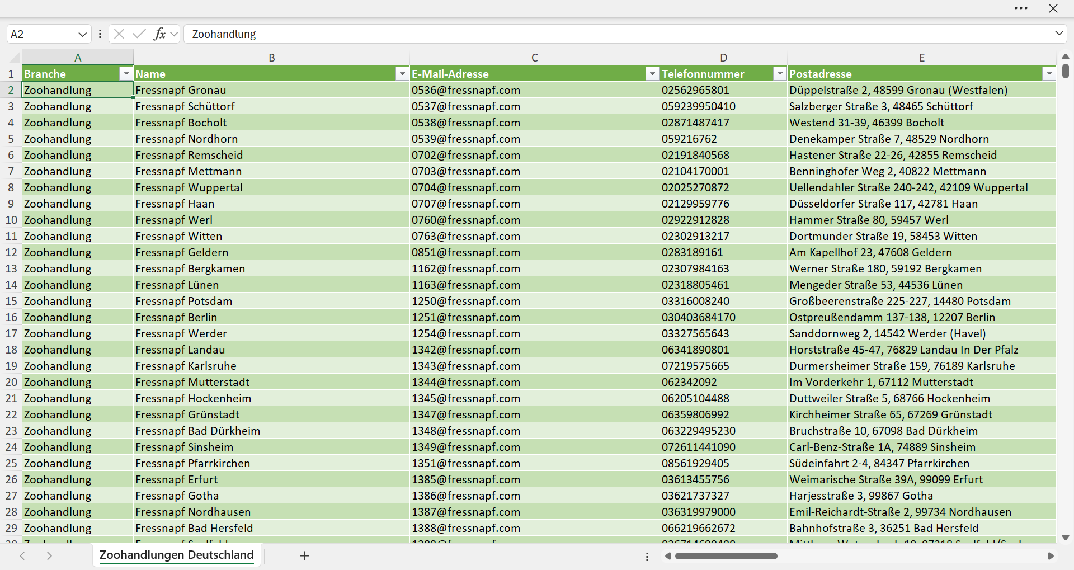Select cell Fressnapf Wuppertal
This screenshot has height=570, width=1074.
coord(272,187)
